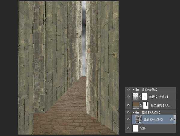Hide the 墙 group using its eye icon
The width and height of the screenshot is (180, 136).
[128, 89]
